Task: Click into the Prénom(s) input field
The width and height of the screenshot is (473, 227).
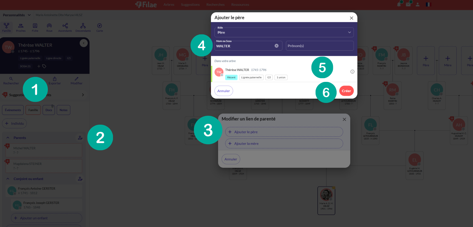Action: pos(319,46)
